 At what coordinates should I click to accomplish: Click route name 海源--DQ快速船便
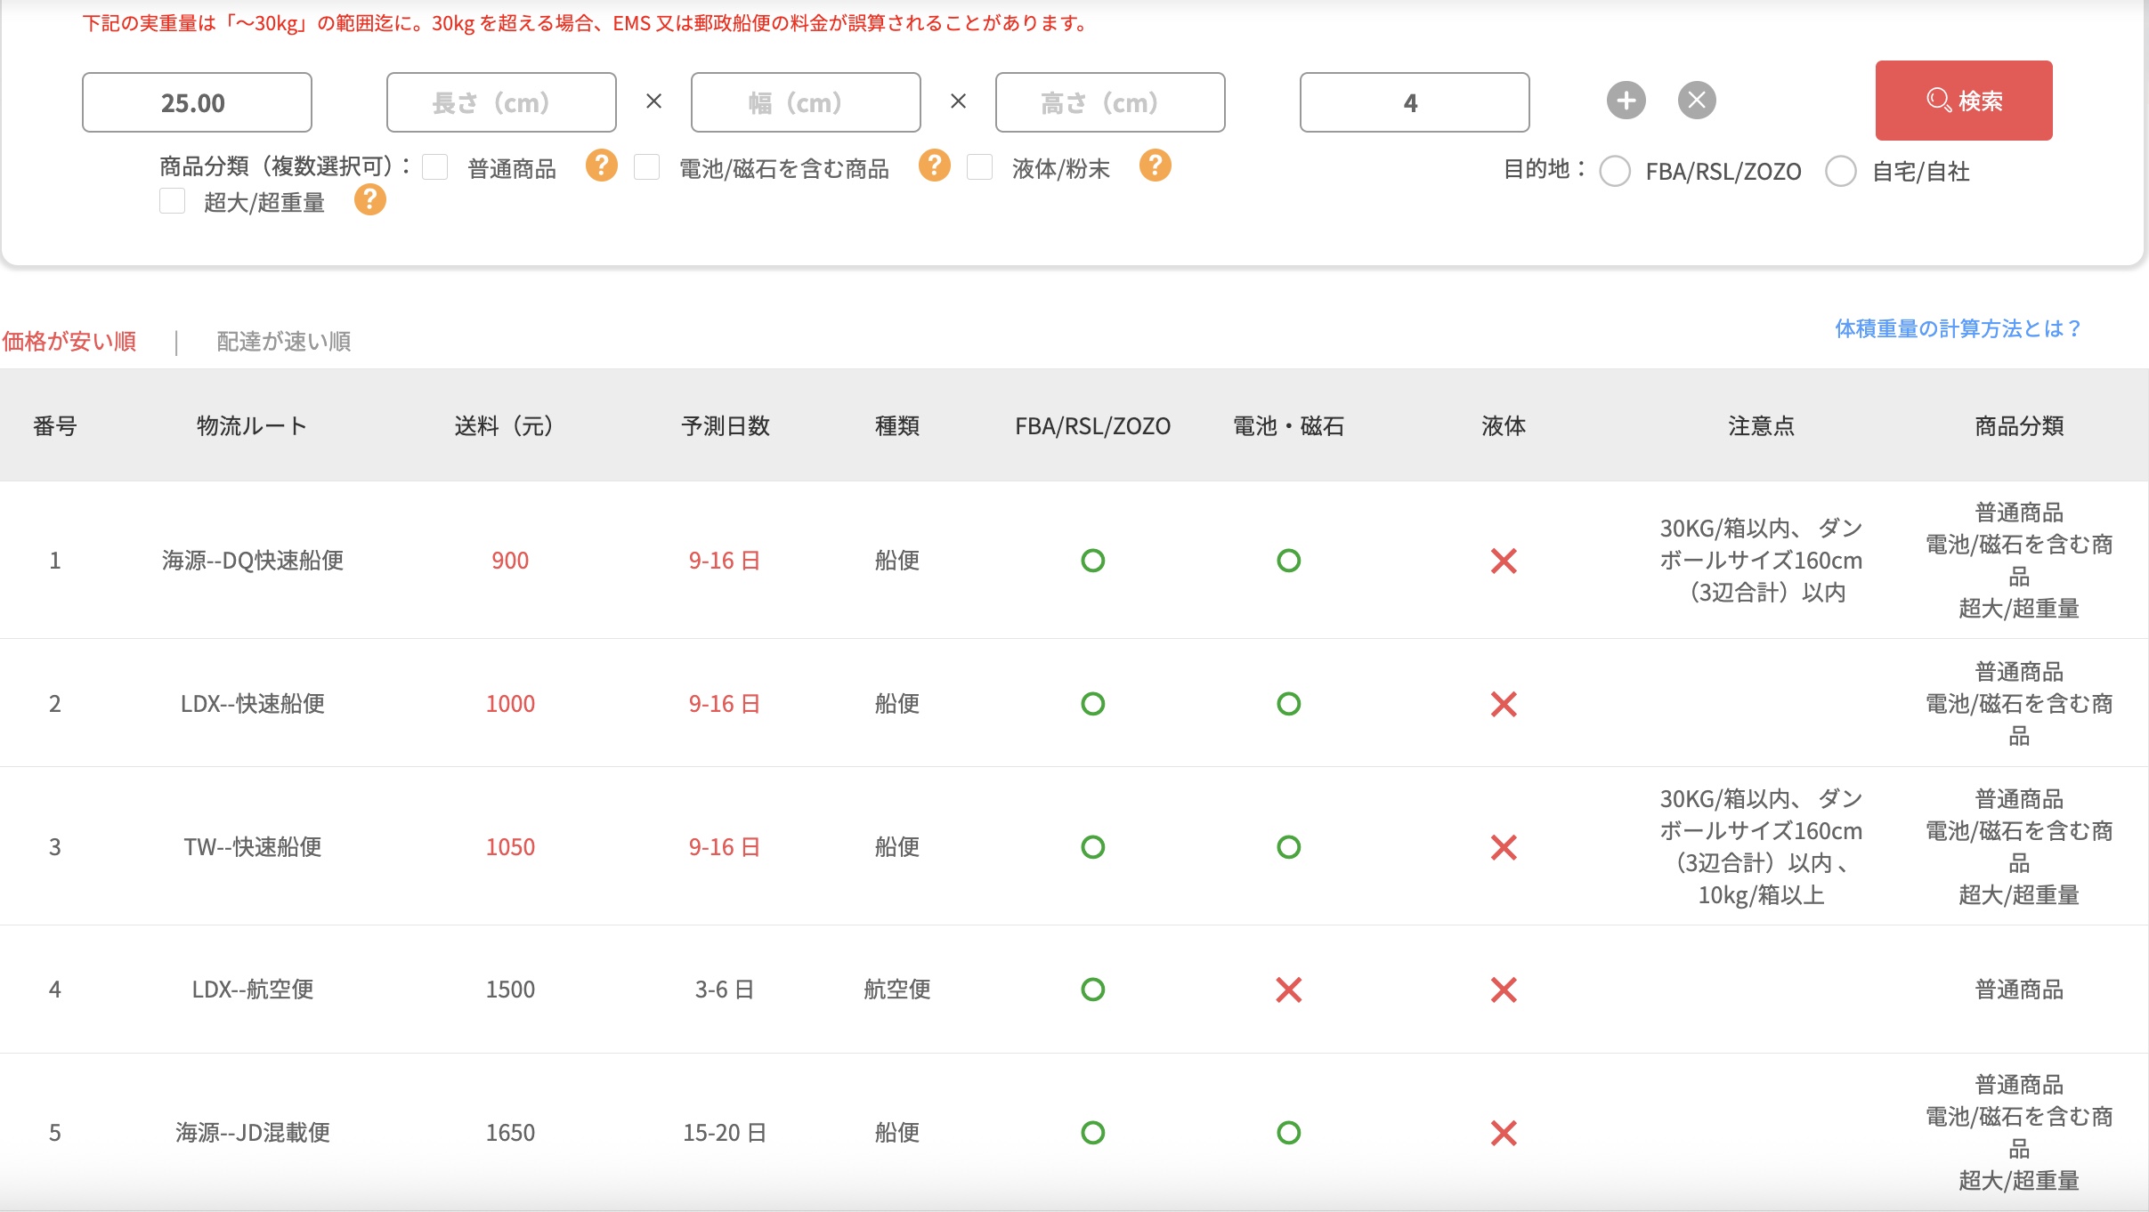(x=253, y=561)
